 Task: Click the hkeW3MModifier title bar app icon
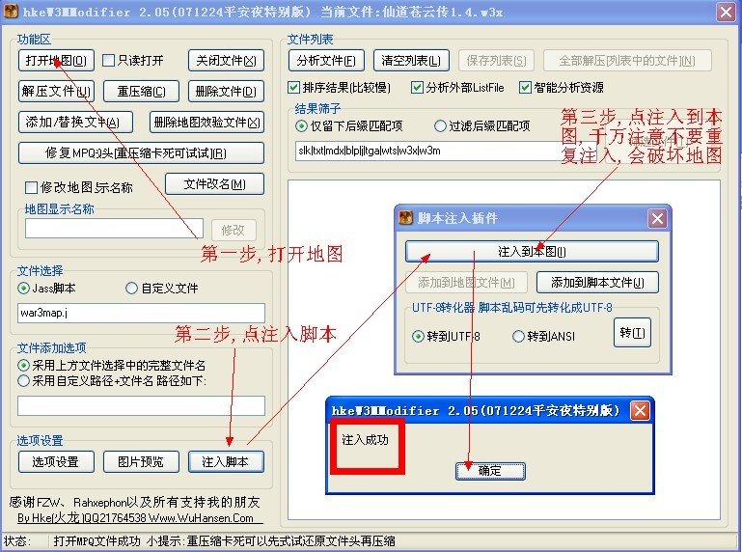[11, 12]
